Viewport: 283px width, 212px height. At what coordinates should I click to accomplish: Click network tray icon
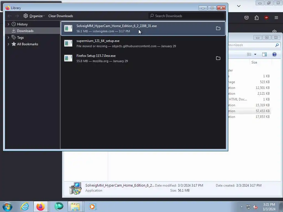248,207
